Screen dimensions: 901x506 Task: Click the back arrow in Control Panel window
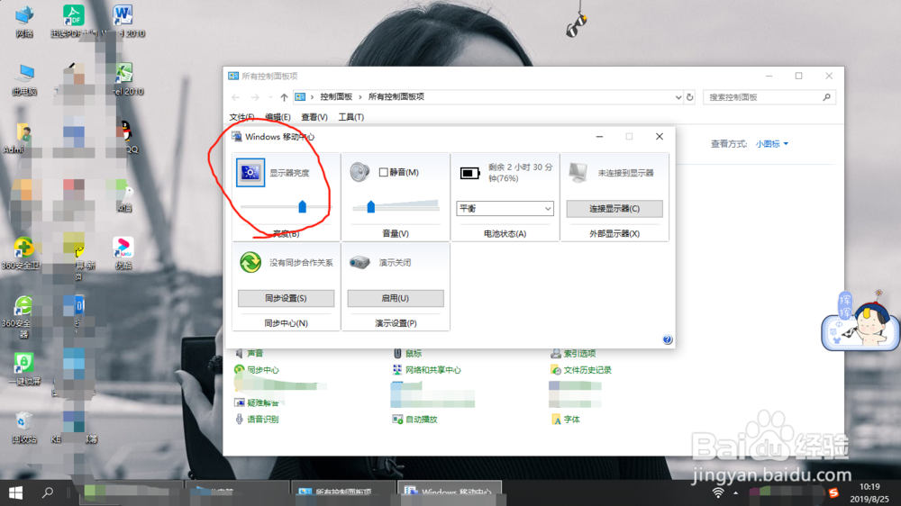point(235,97)
